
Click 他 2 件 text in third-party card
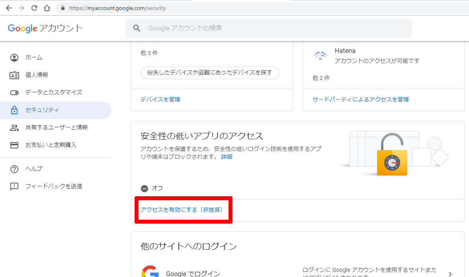321,78
